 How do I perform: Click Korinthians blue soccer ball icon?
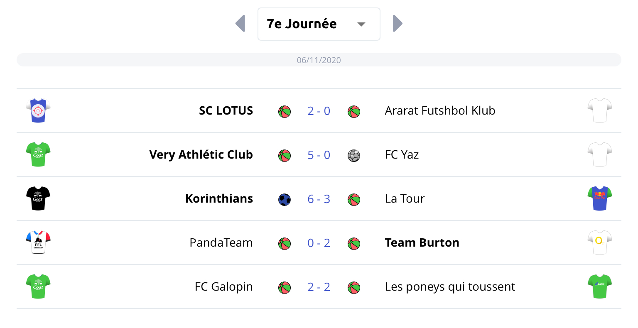(x=285, y=200)
